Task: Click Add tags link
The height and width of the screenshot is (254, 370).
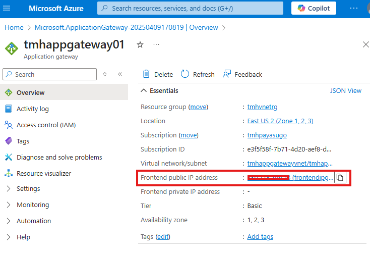Action: 260,236
